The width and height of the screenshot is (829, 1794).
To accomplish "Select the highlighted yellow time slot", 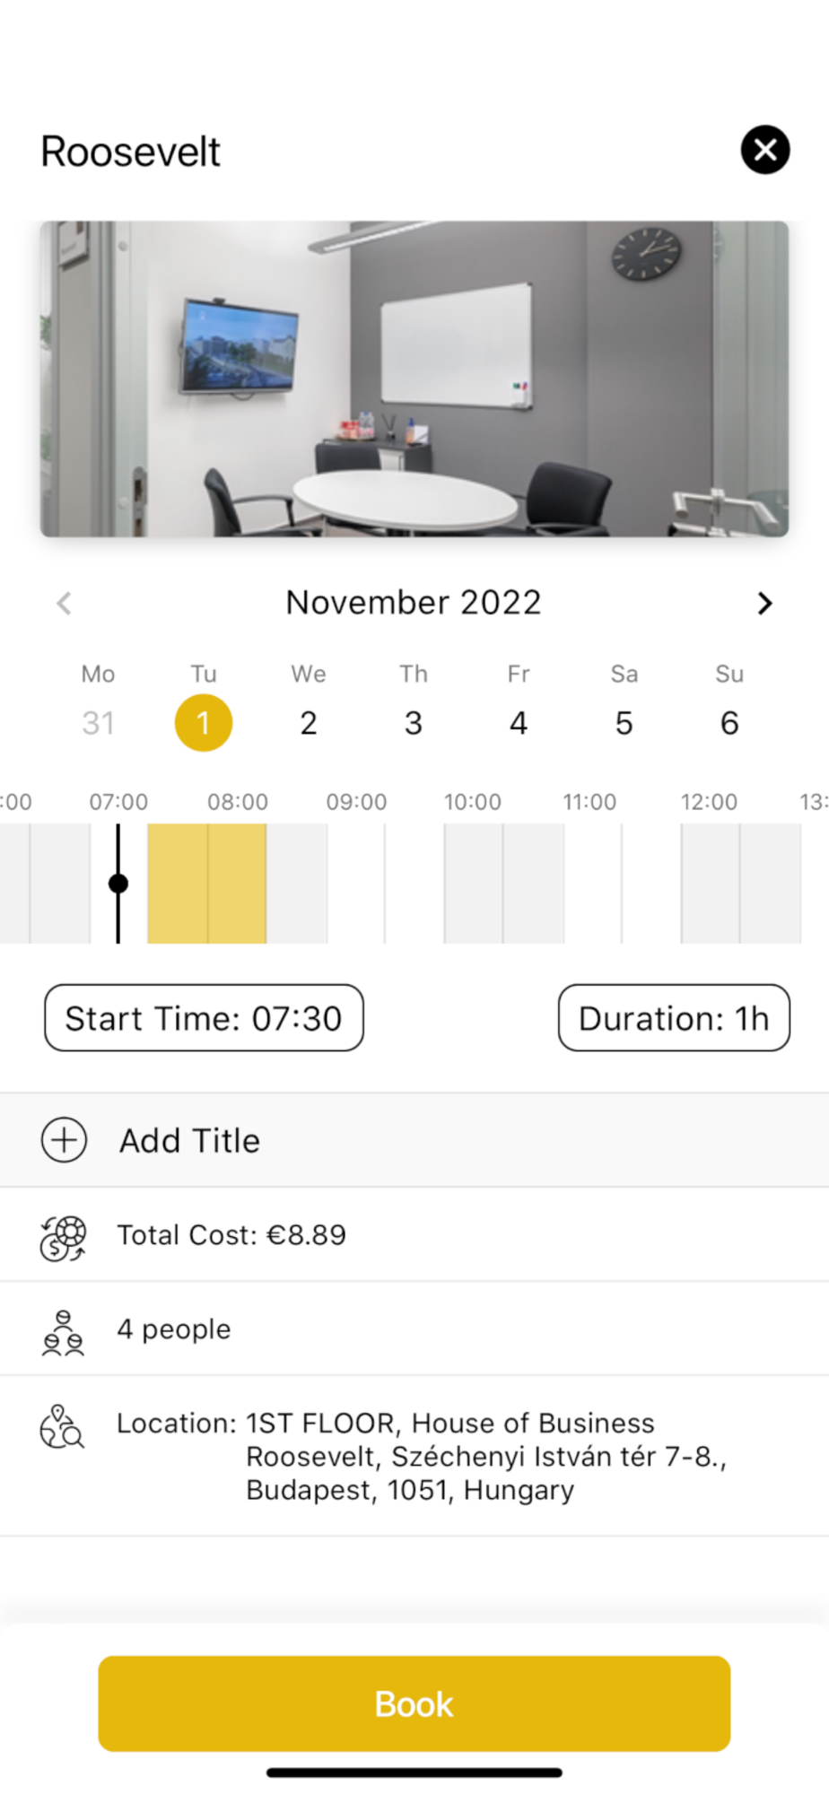I will (x=207, y=884).
